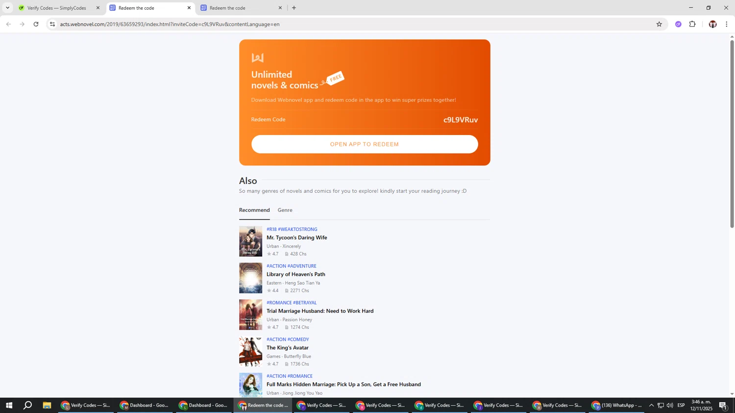
Task: Open Full Marks Hidden Marriage cover thumbnail
Action: [250, 385]
